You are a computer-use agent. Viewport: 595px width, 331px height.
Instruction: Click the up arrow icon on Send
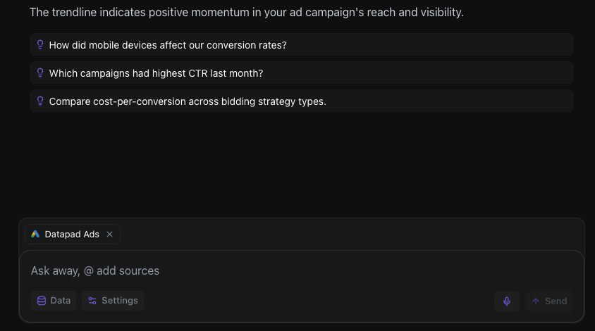click(x=535, y=301)
